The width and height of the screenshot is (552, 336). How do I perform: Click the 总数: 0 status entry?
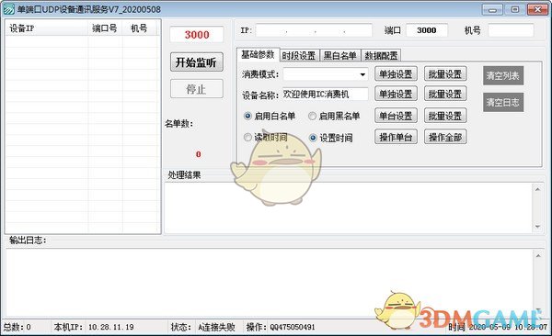tap(17, 327)
